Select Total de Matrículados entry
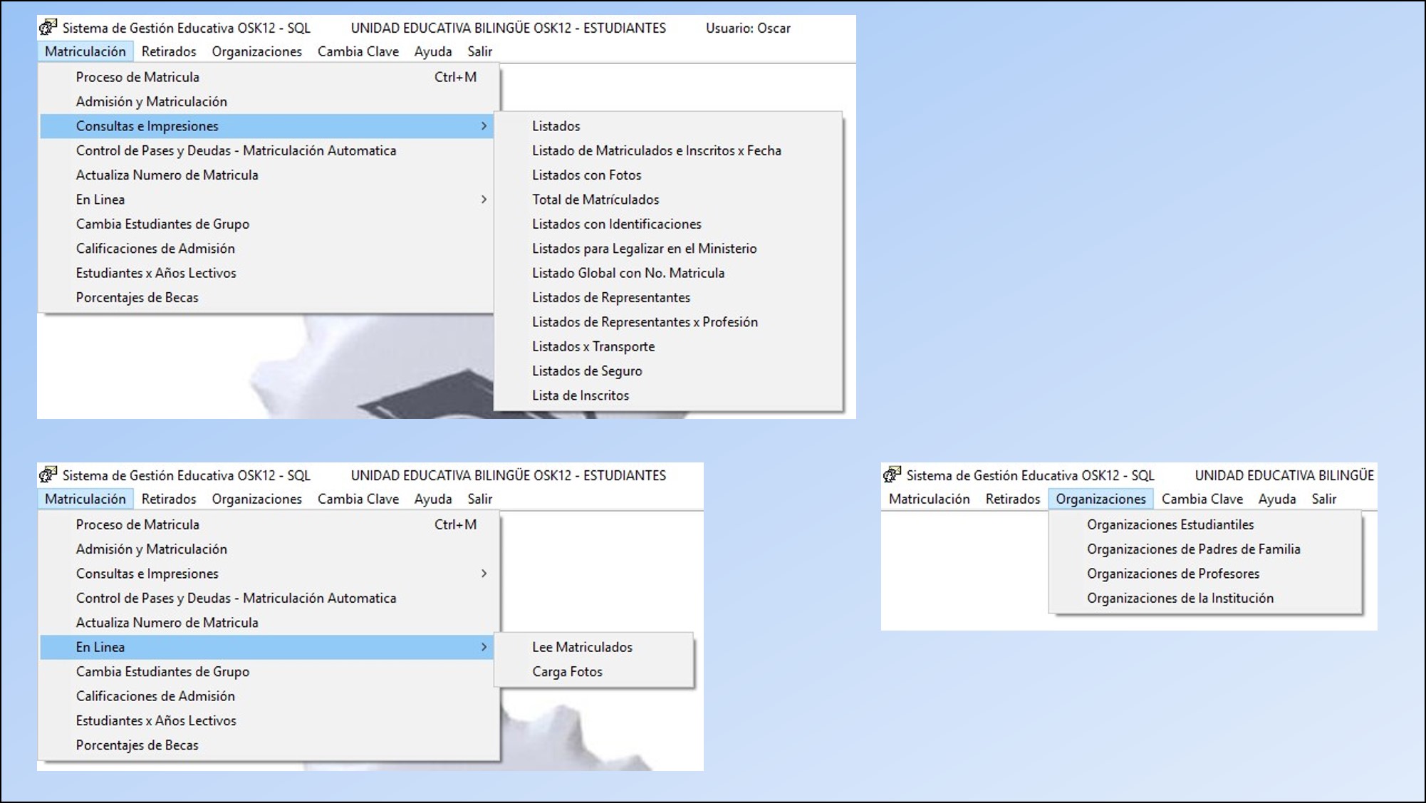Image resolution: width=1426 pixels, height=803 pixels. click(x=595, y=200)
